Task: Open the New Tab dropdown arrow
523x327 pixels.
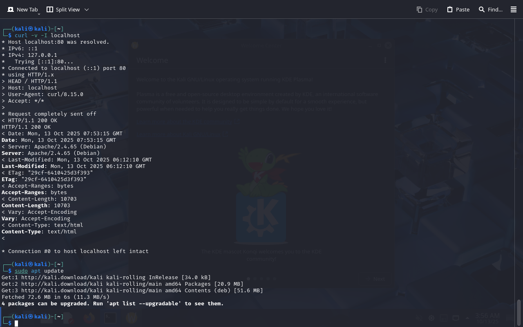Action: point(39,14)
